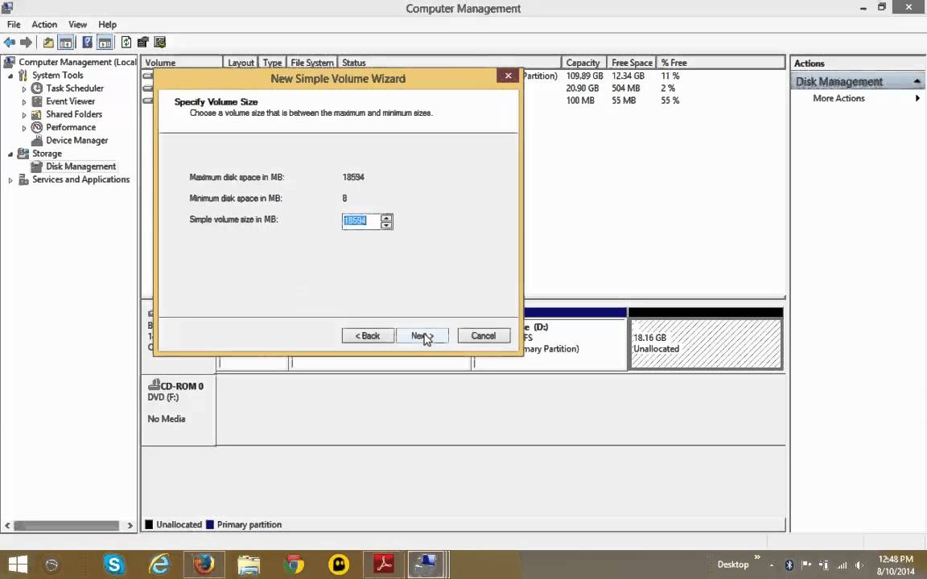Click the 109.89 GB capacity cell
This screenshot has height=579, width=927.
coord(584,76)
